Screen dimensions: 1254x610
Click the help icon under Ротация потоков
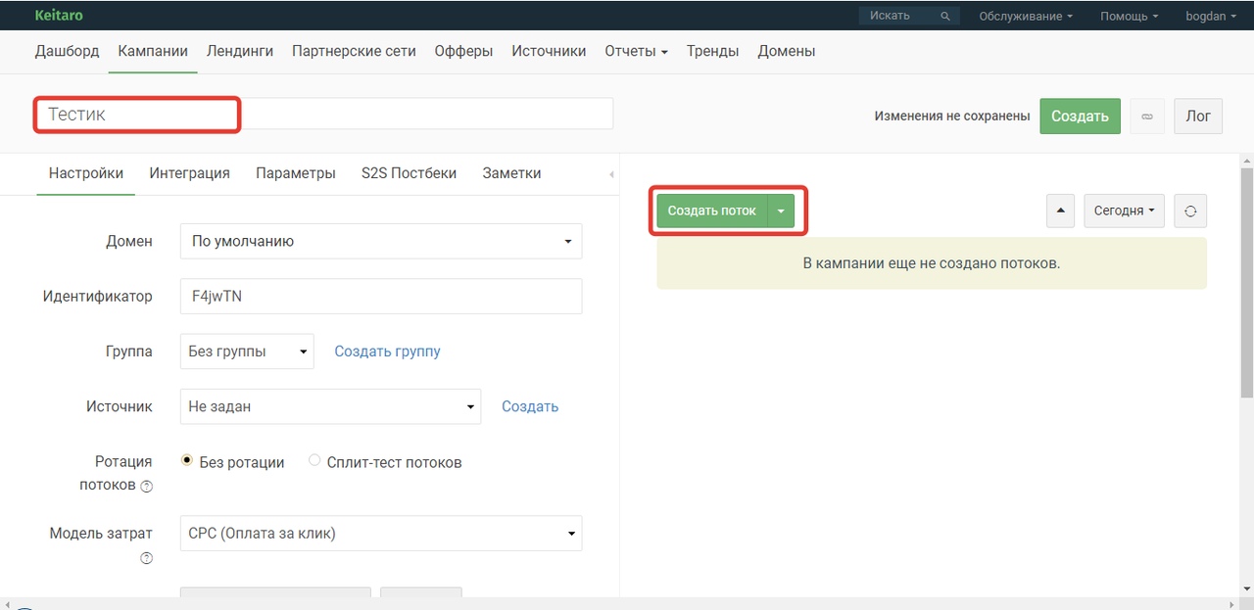pos(147,487)
